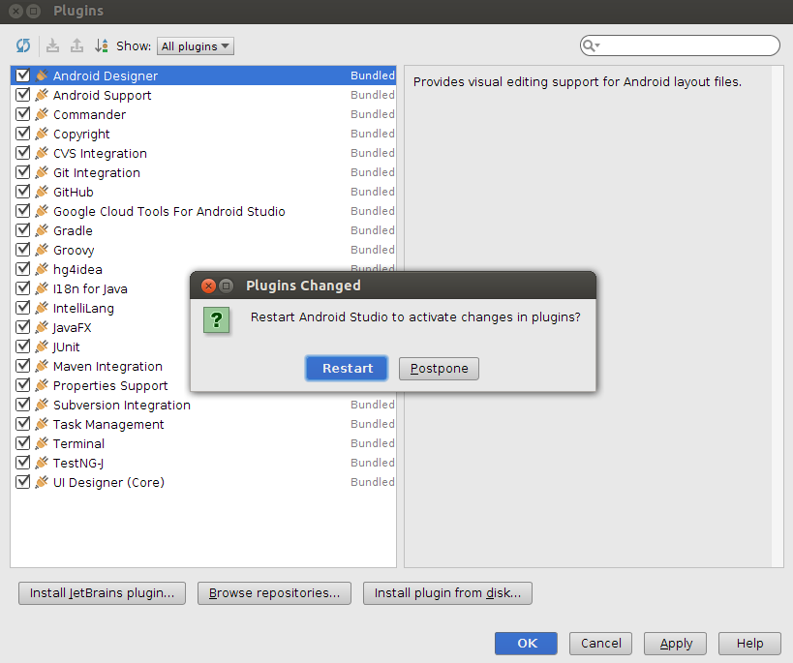Click the UI Designer (Core) plugin icon
793x663 pixels.
42,482
